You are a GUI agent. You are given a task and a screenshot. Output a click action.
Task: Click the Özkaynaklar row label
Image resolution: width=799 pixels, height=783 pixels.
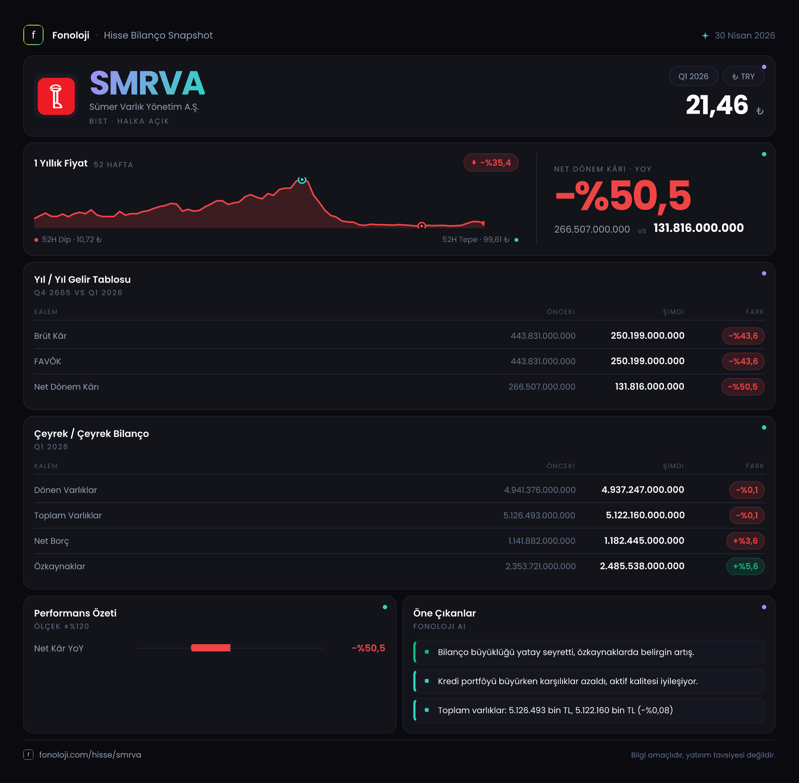pyautogui.click(x=60, y=567)
